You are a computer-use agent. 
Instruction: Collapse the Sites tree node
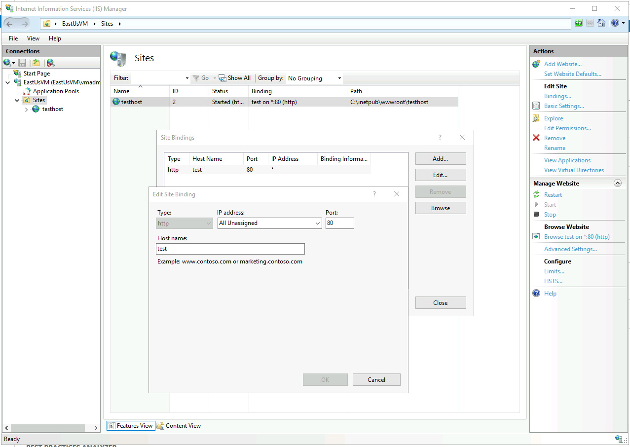coord(17,100)
